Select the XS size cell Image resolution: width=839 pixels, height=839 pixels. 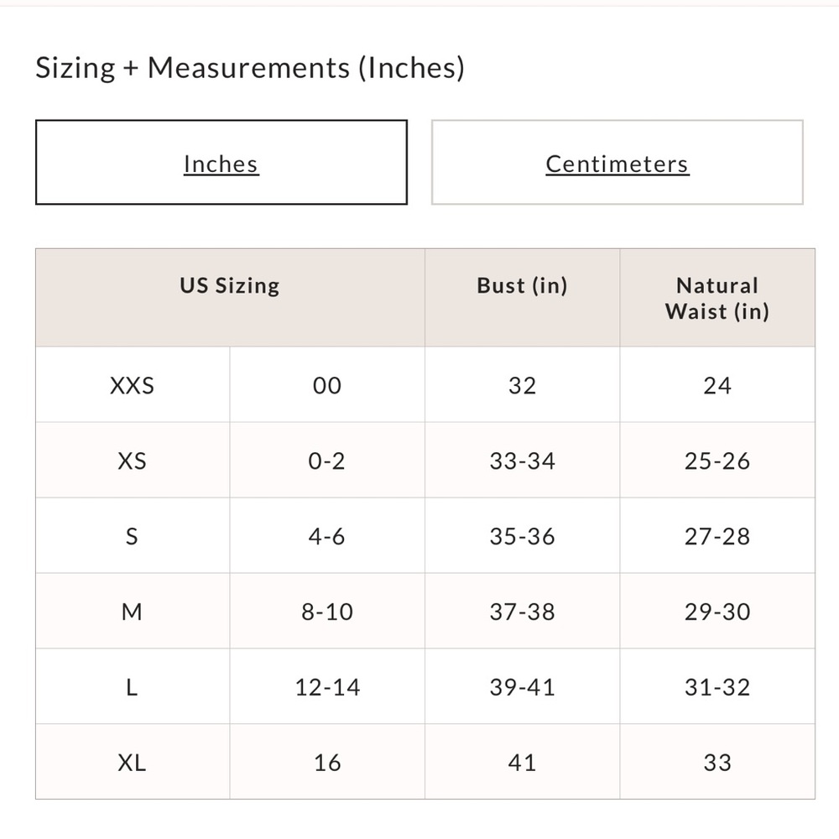pyautogui.click(x=133, y=460)
